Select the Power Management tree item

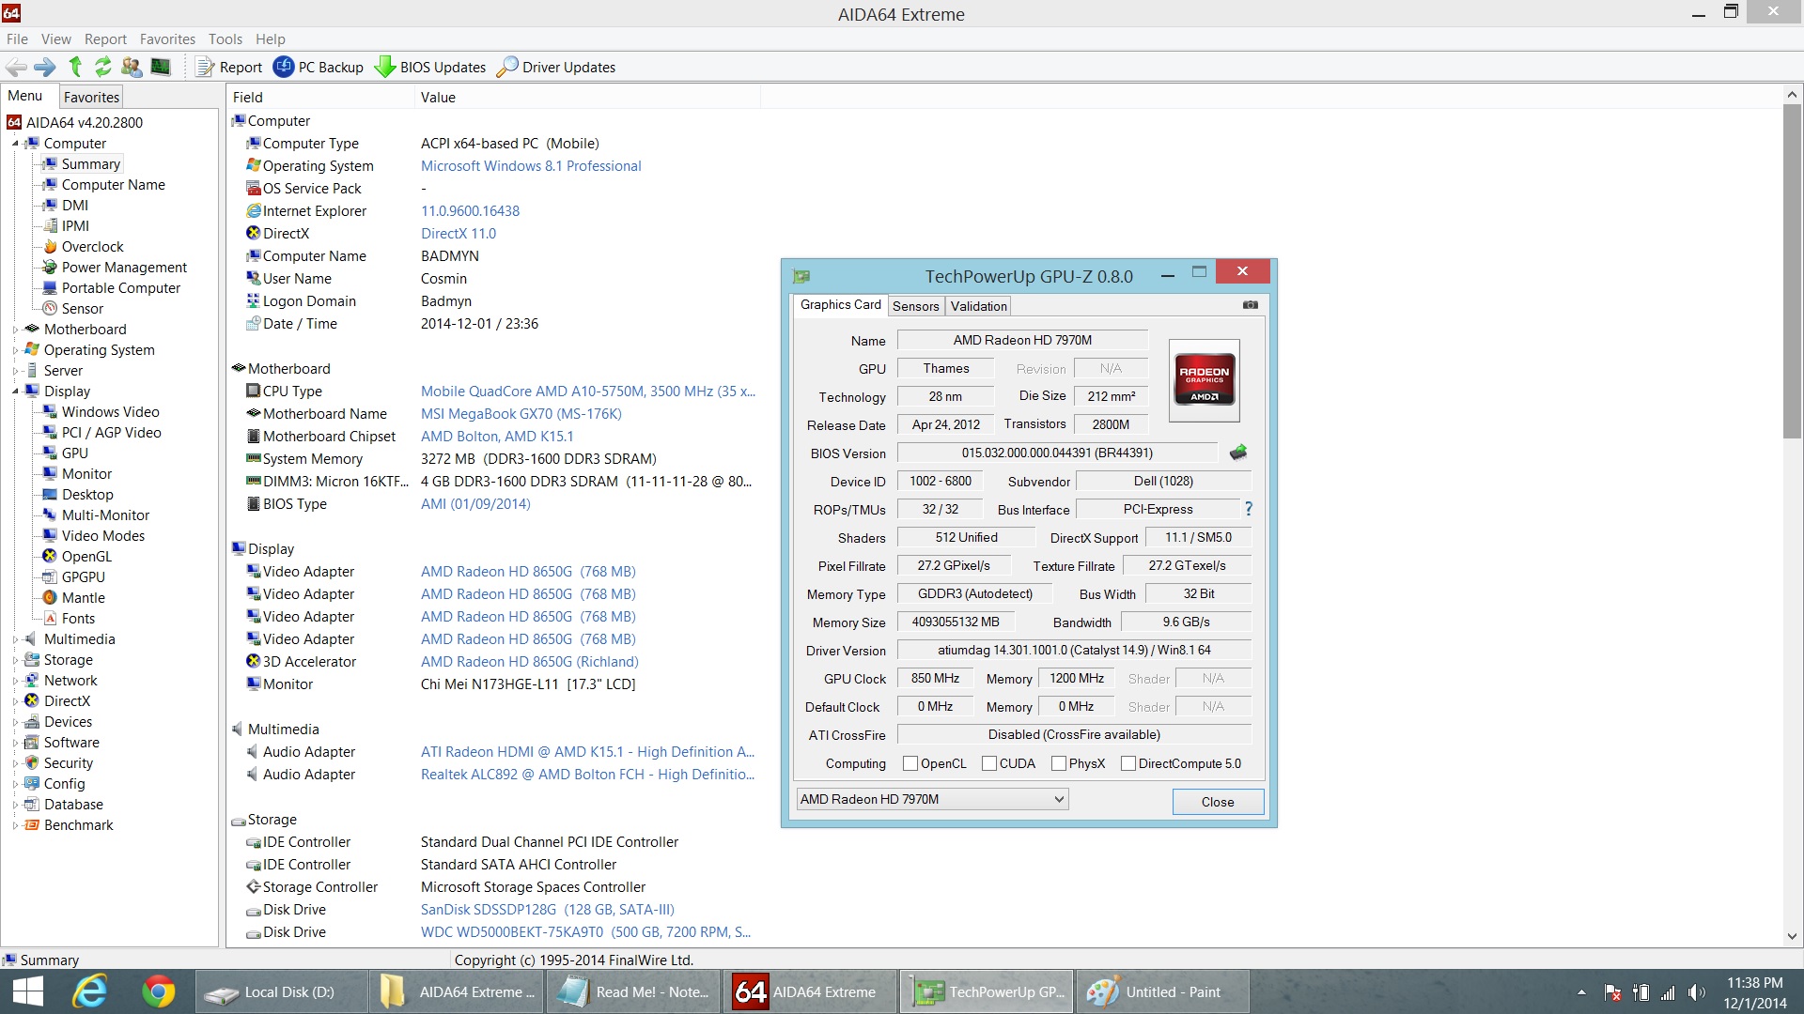point(124,268)
